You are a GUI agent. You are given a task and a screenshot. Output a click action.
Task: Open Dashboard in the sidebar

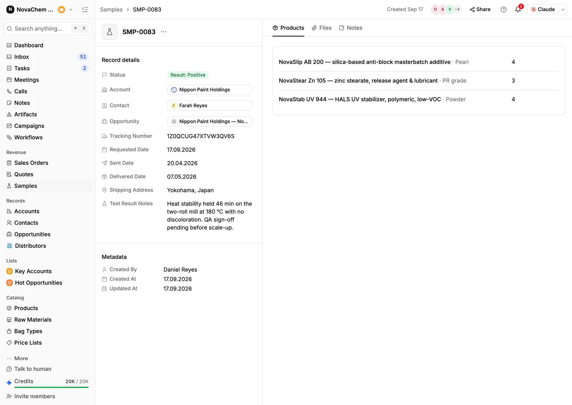pyautogui.click(x=48, y=45)
